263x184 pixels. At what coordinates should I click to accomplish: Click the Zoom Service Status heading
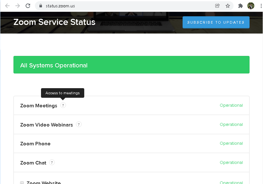54,22
